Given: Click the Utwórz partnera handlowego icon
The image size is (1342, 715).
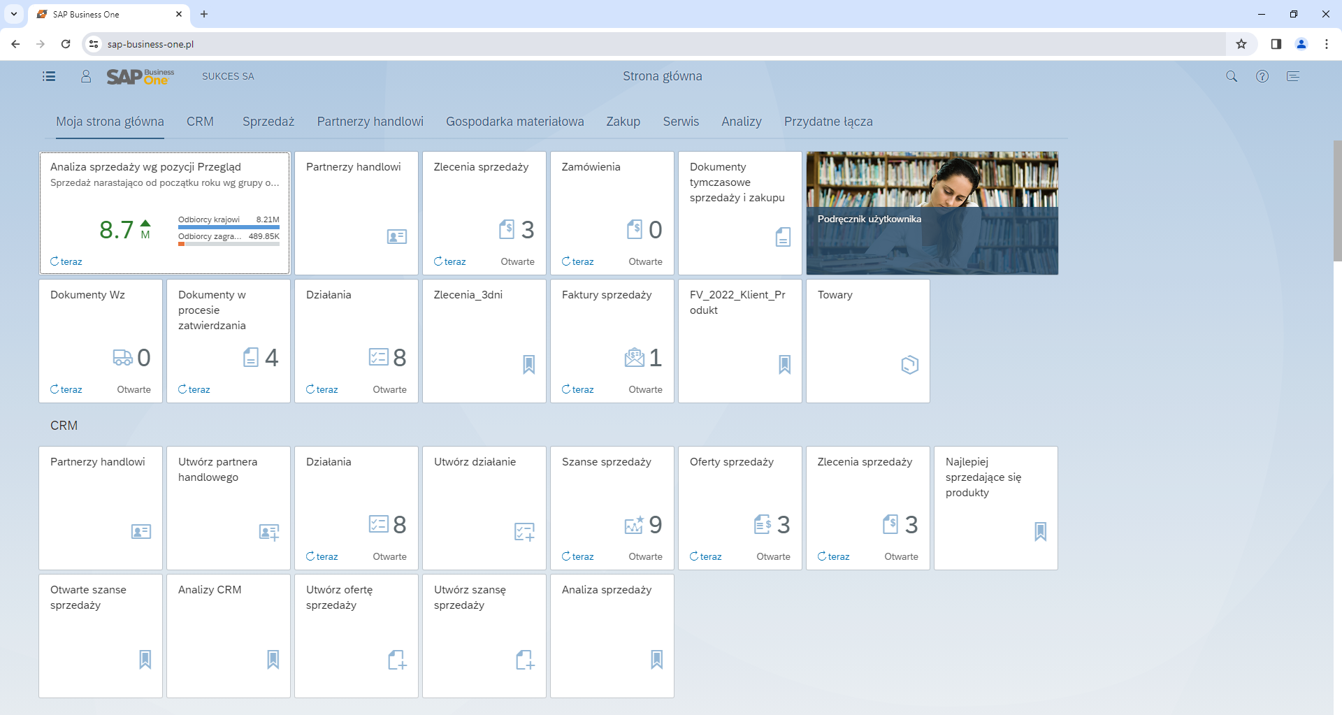Looking at the screenshot, I should click(x=268, y=532).
